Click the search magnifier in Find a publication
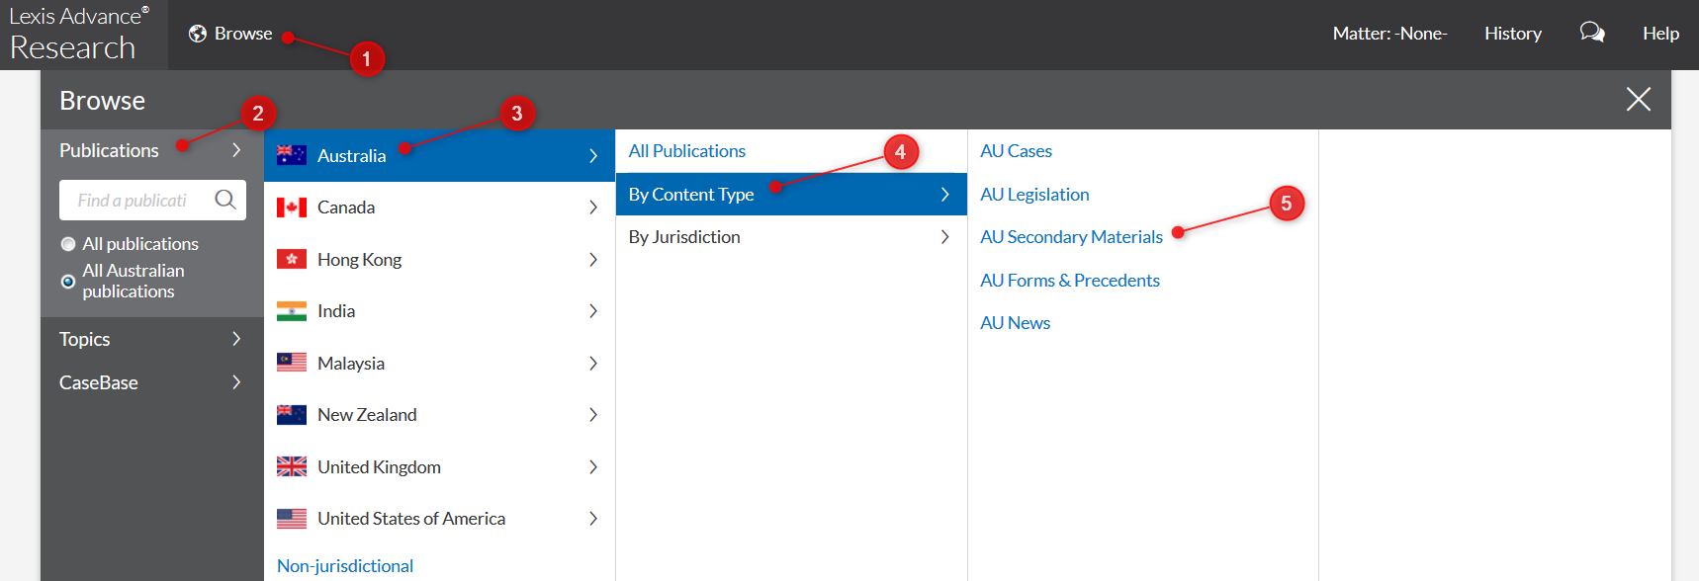Image resolution: width=1699 pixels, height=581 pixels. coord(225,200)
